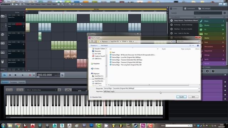The width and height of the screenshot is (228, 128).
Task: Select loop pitch number 7 circle
Action: tap(213, 71)
